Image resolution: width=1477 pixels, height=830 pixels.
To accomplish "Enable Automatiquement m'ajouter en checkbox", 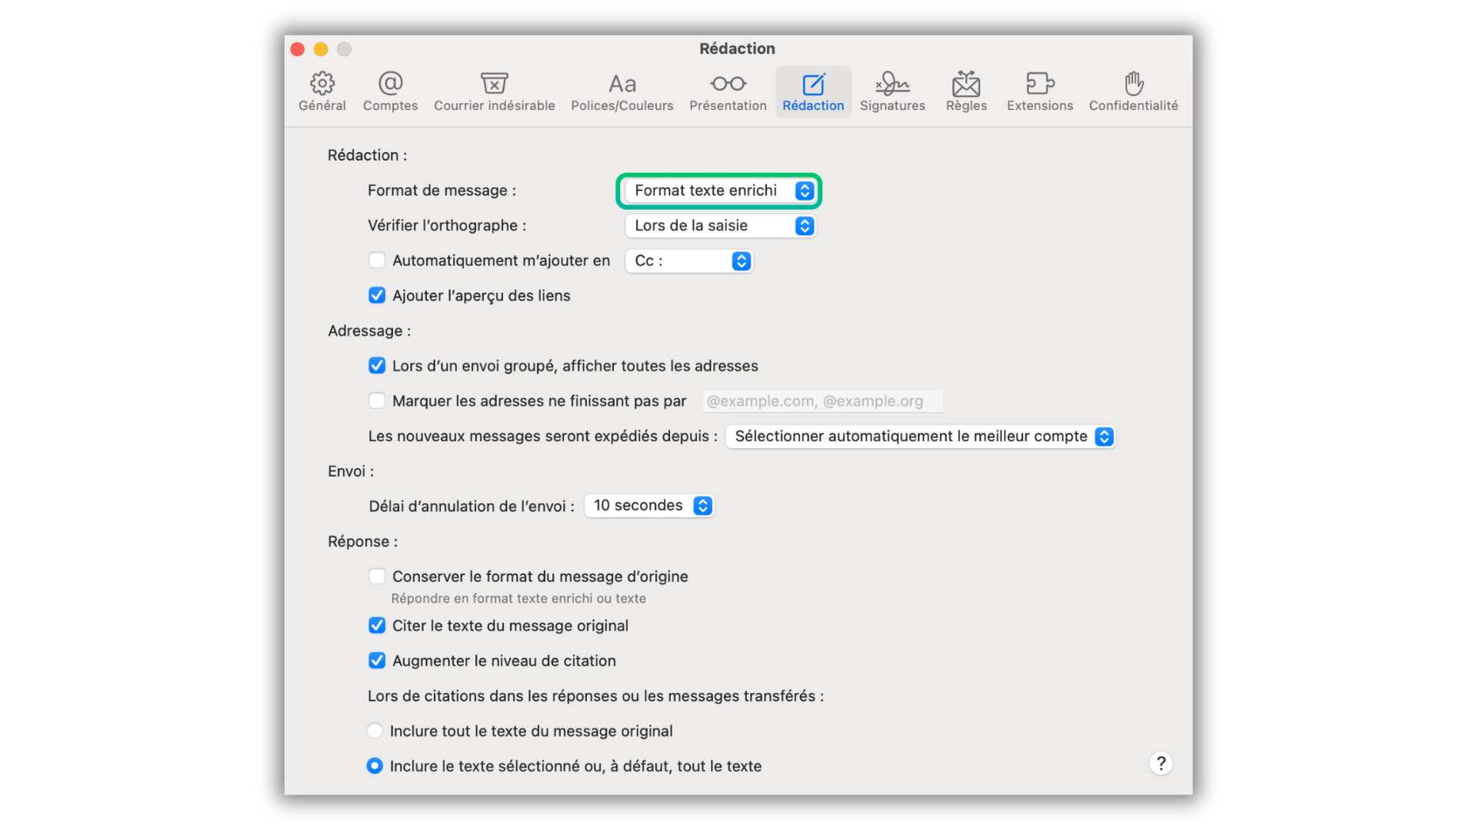I will click(377, 261).
